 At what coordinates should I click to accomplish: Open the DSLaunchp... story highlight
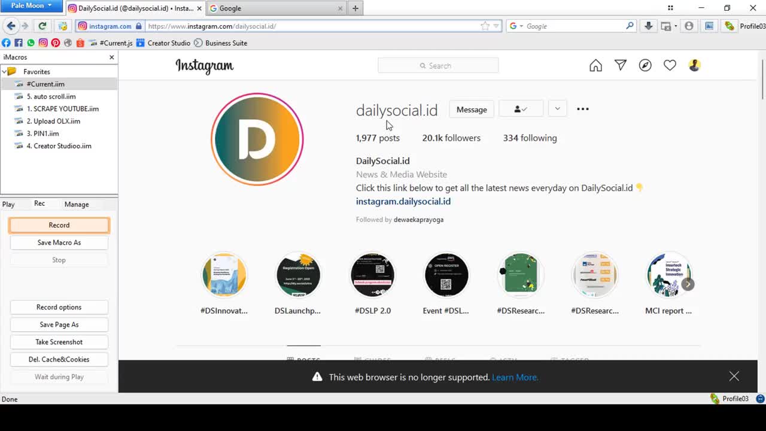click(x=298, y=275)
